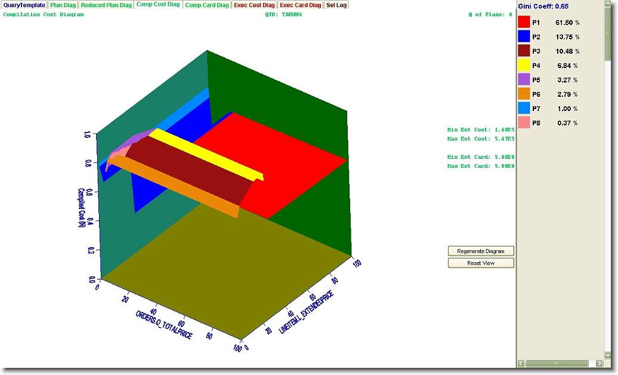Switch to the Exec Card Diag tab
Viewport: 618px width, 375px height.
(x=301, y=5)
